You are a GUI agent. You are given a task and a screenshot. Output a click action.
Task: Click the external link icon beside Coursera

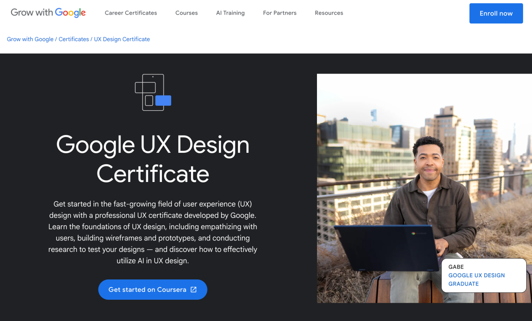[193, 290]
